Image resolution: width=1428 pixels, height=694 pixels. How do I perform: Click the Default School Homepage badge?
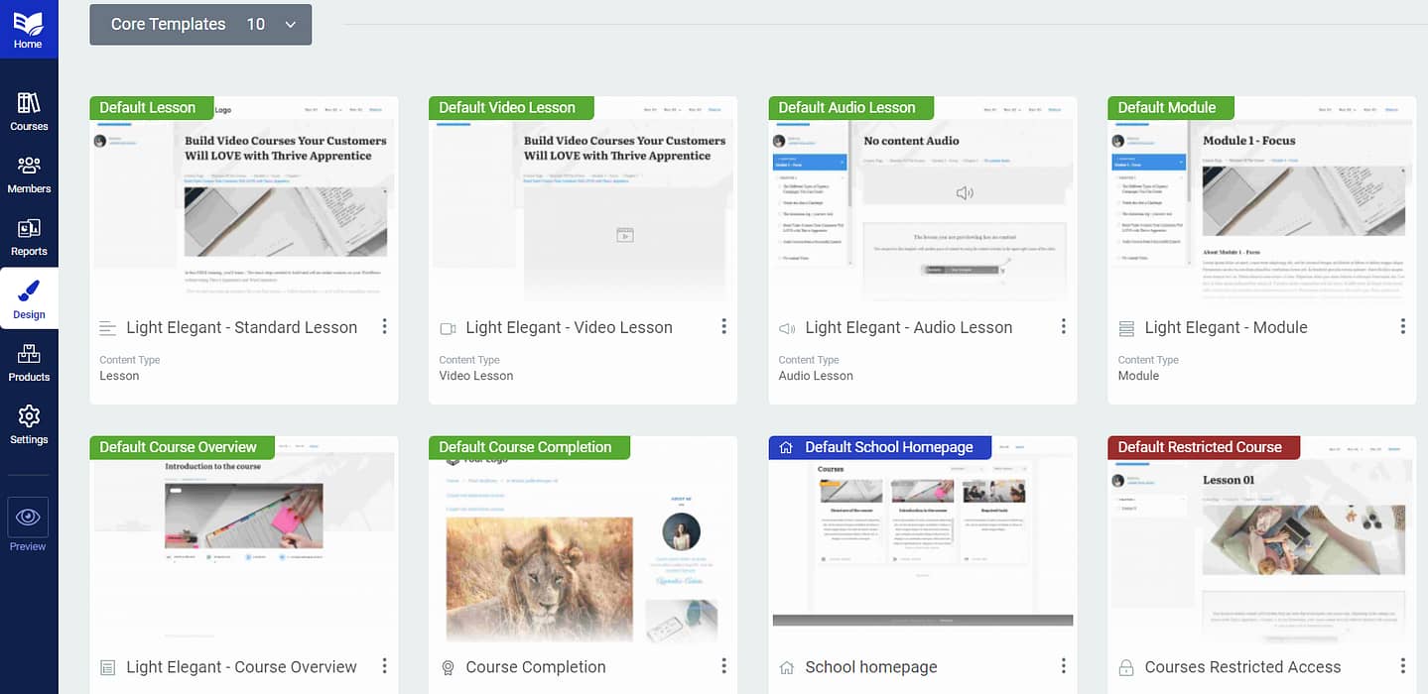coord(879,447)
